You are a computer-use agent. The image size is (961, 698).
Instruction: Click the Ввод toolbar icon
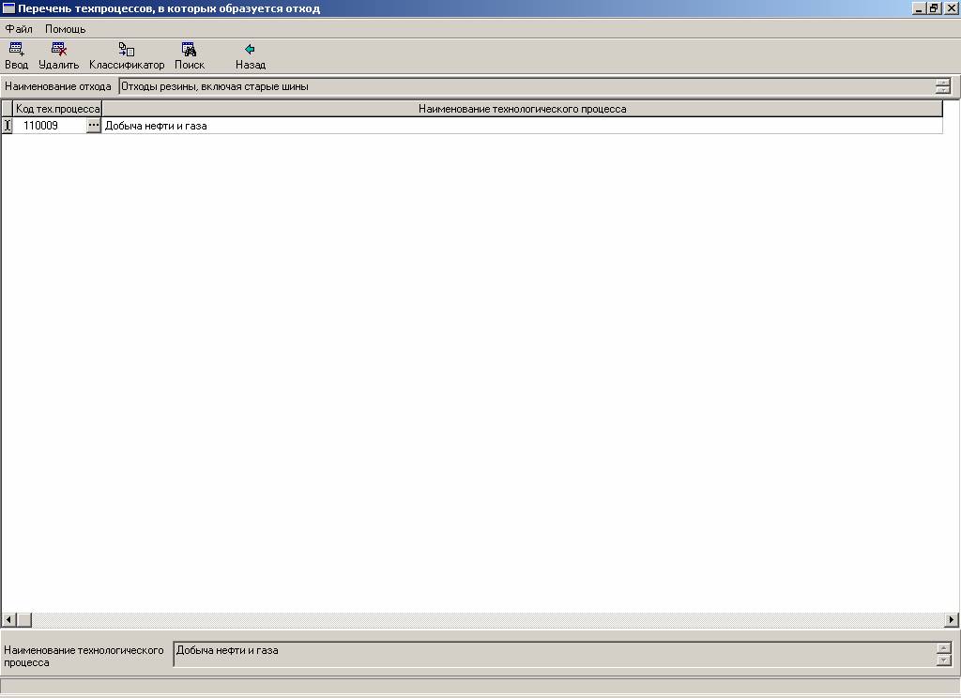tap(16, 50)
